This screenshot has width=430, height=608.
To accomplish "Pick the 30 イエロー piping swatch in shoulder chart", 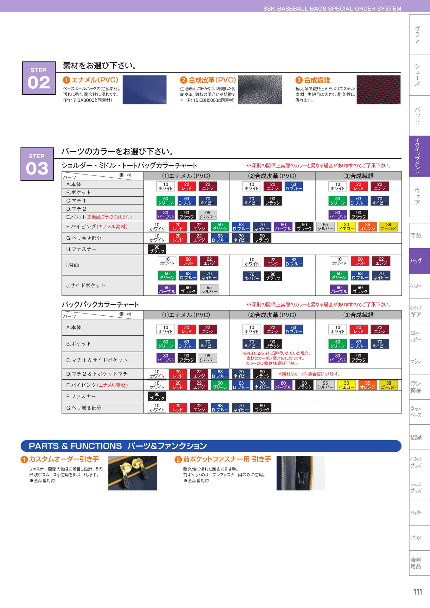I will 346,226.
